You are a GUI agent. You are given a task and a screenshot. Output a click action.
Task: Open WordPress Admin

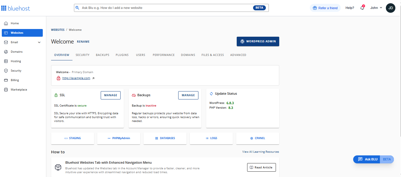[x=258, y=41]
